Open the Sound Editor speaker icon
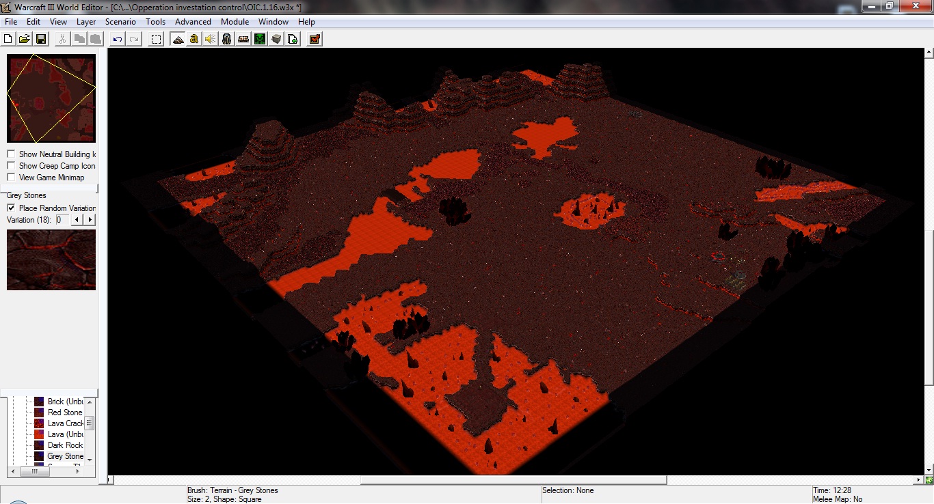This screenshot has height=504, width=934. click(211, 39)
